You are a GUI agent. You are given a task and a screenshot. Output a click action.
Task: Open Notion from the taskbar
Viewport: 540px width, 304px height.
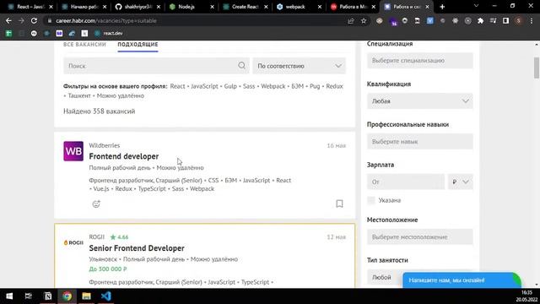[48, 296]
